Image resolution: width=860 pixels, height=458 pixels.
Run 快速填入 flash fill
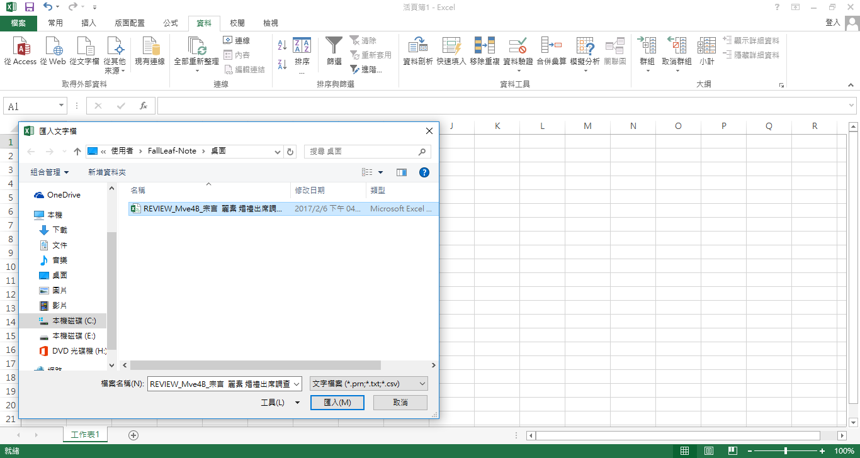[x=451, y=51]
